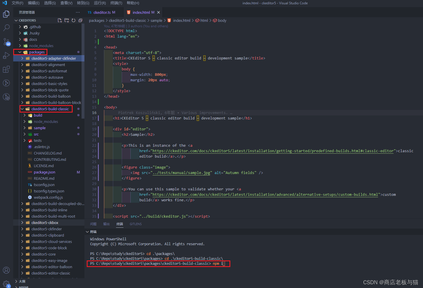Viewport: 423px width, 288px height.
Task: Expand the 大纲 outline section
Action: point(16,281)
